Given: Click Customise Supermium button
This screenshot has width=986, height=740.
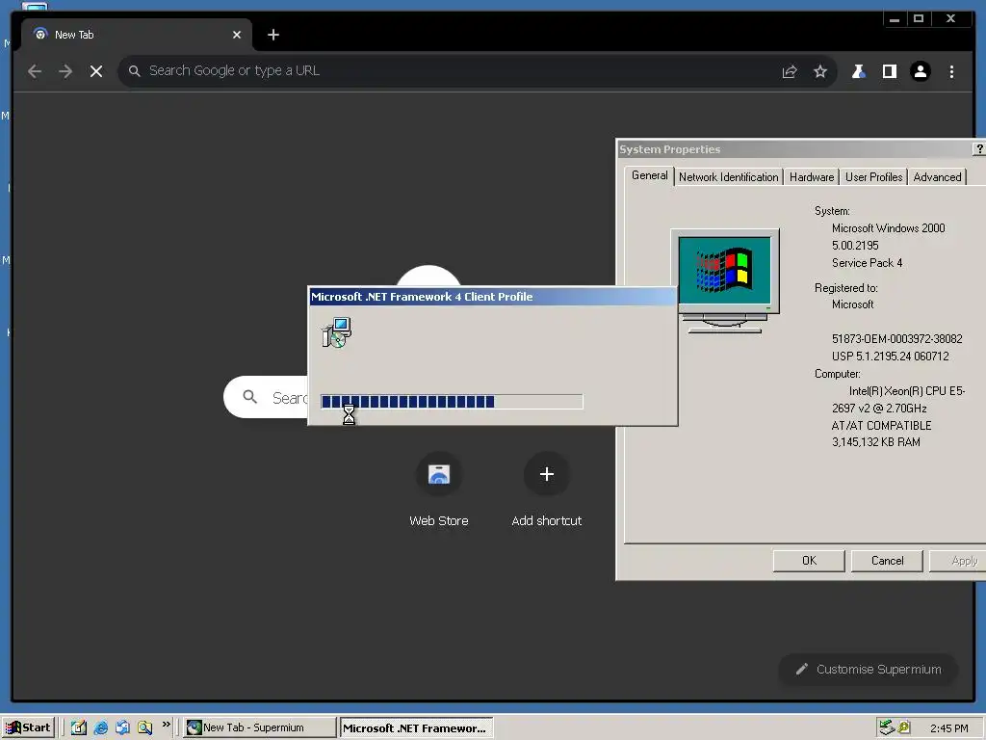Looking at the screenshot, I should tap(868, 670).
